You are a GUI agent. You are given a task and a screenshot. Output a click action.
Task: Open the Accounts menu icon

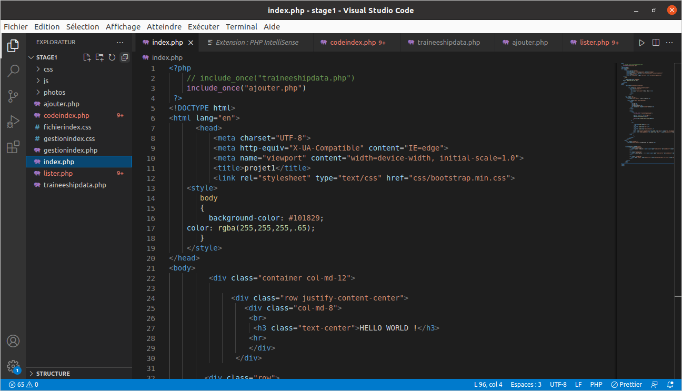[x=13, y=341]
